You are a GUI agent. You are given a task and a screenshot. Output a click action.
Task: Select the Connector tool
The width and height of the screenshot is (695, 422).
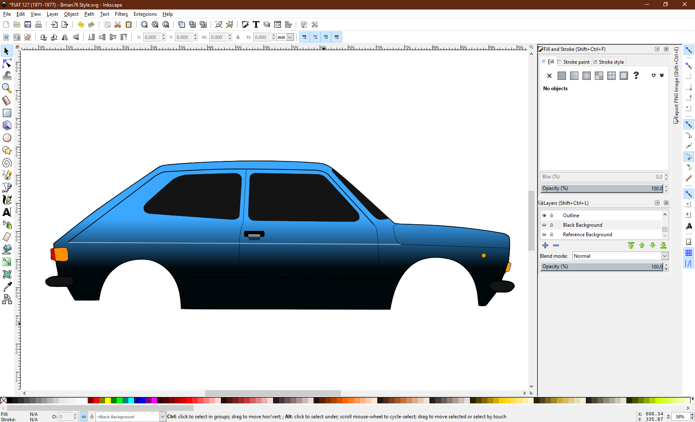click(x=7, y=299)
